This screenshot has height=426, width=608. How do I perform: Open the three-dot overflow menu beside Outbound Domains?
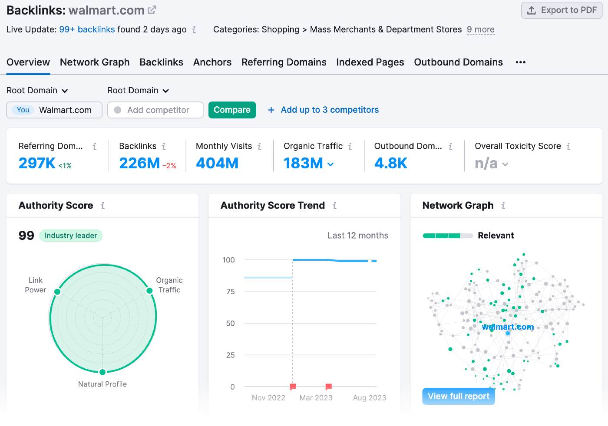tap(520, 62)
